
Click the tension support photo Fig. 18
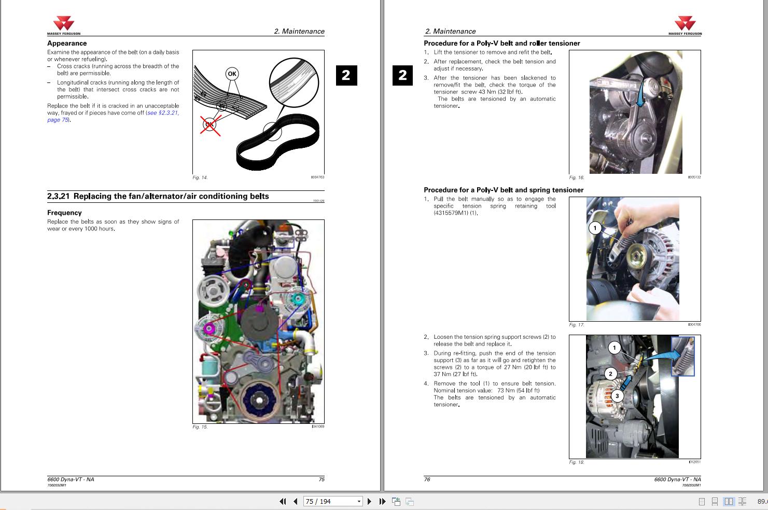coord(635,397)
